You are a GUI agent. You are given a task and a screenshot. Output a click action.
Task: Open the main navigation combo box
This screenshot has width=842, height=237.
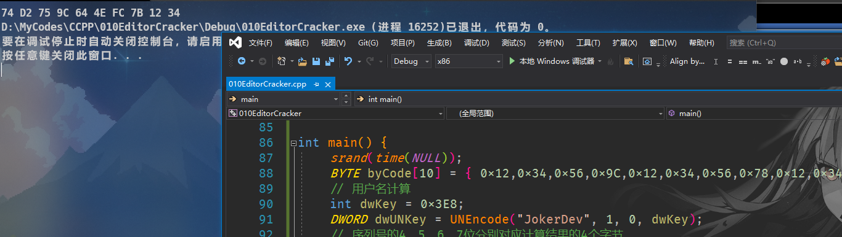pyautogui.click(x=283, y=99)
